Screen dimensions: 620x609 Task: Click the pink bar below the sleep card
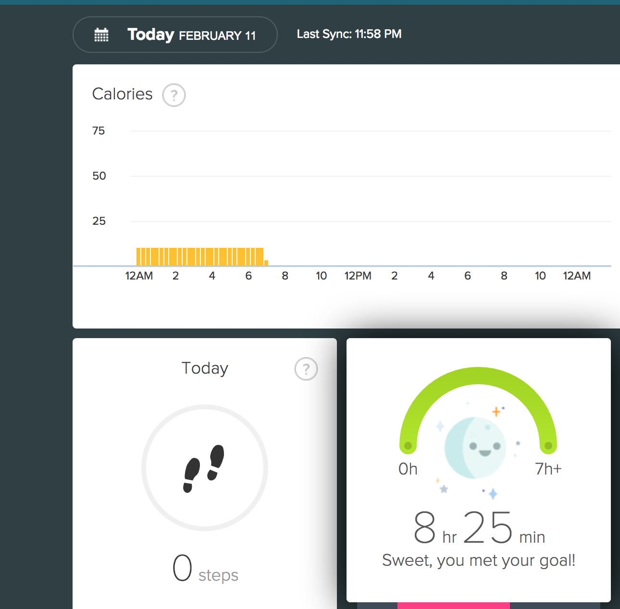[x=454, y=606]
